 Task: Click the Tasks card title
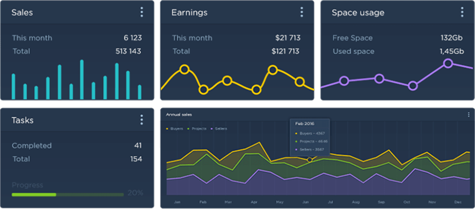tap(23, 120)
